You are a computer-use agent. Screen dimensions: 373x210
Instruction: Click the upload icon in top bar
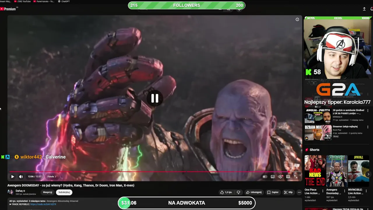click(x=364, y=9)
